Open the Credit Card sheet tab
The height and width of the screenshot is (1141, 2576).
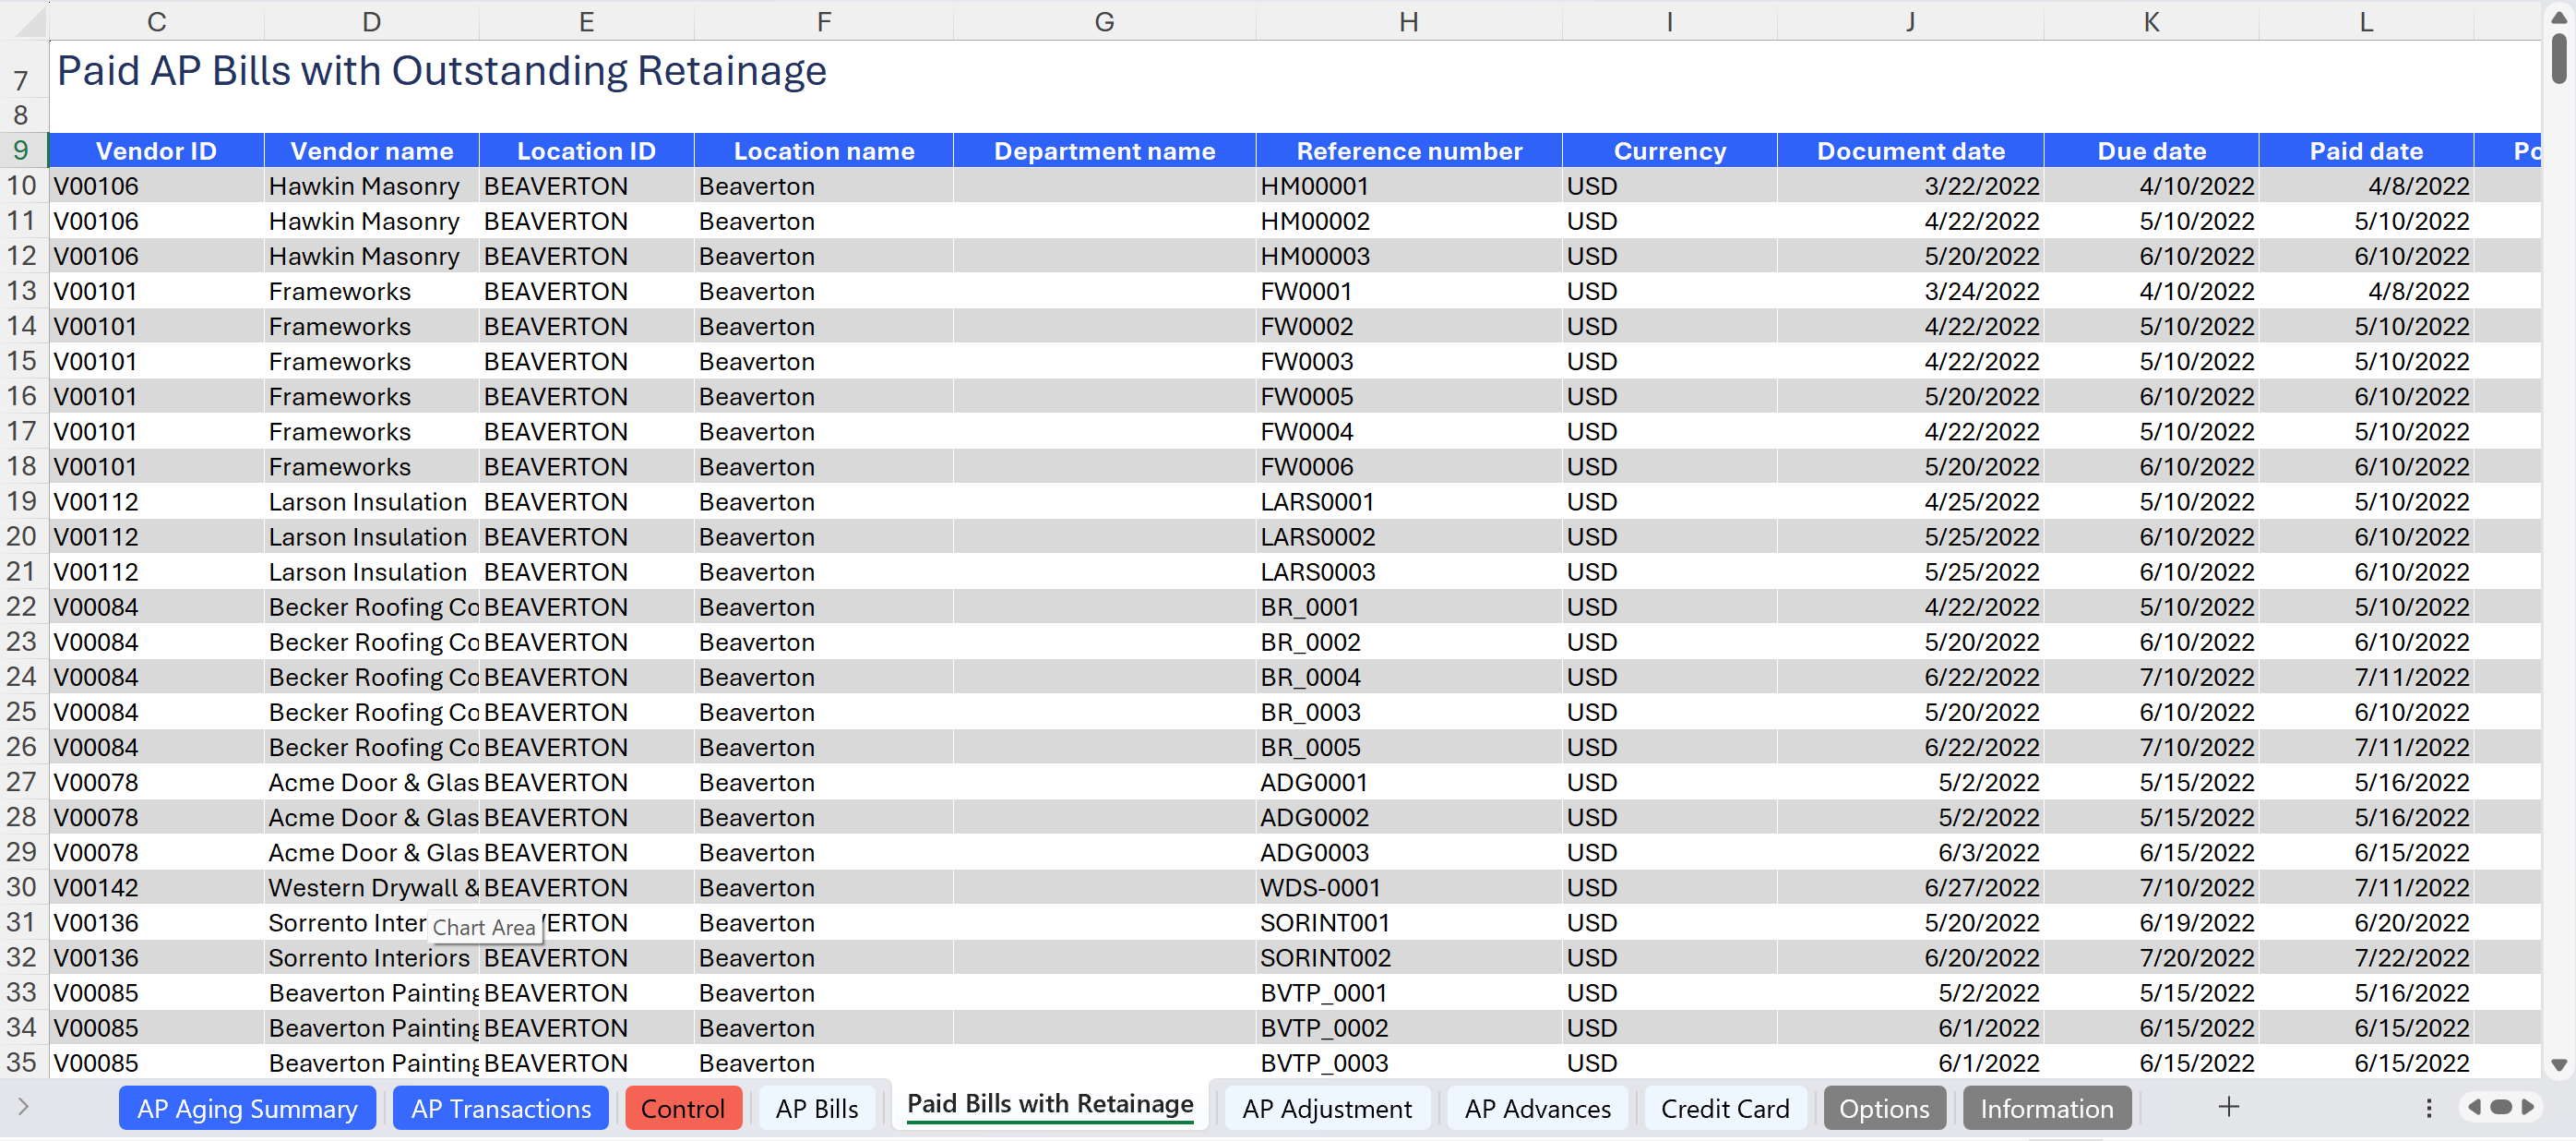(x=1724, y=1109)
